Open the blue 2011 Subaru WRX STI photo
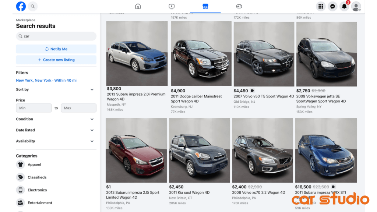The height and width of the screenshot is (212, 377). point(326,150)
